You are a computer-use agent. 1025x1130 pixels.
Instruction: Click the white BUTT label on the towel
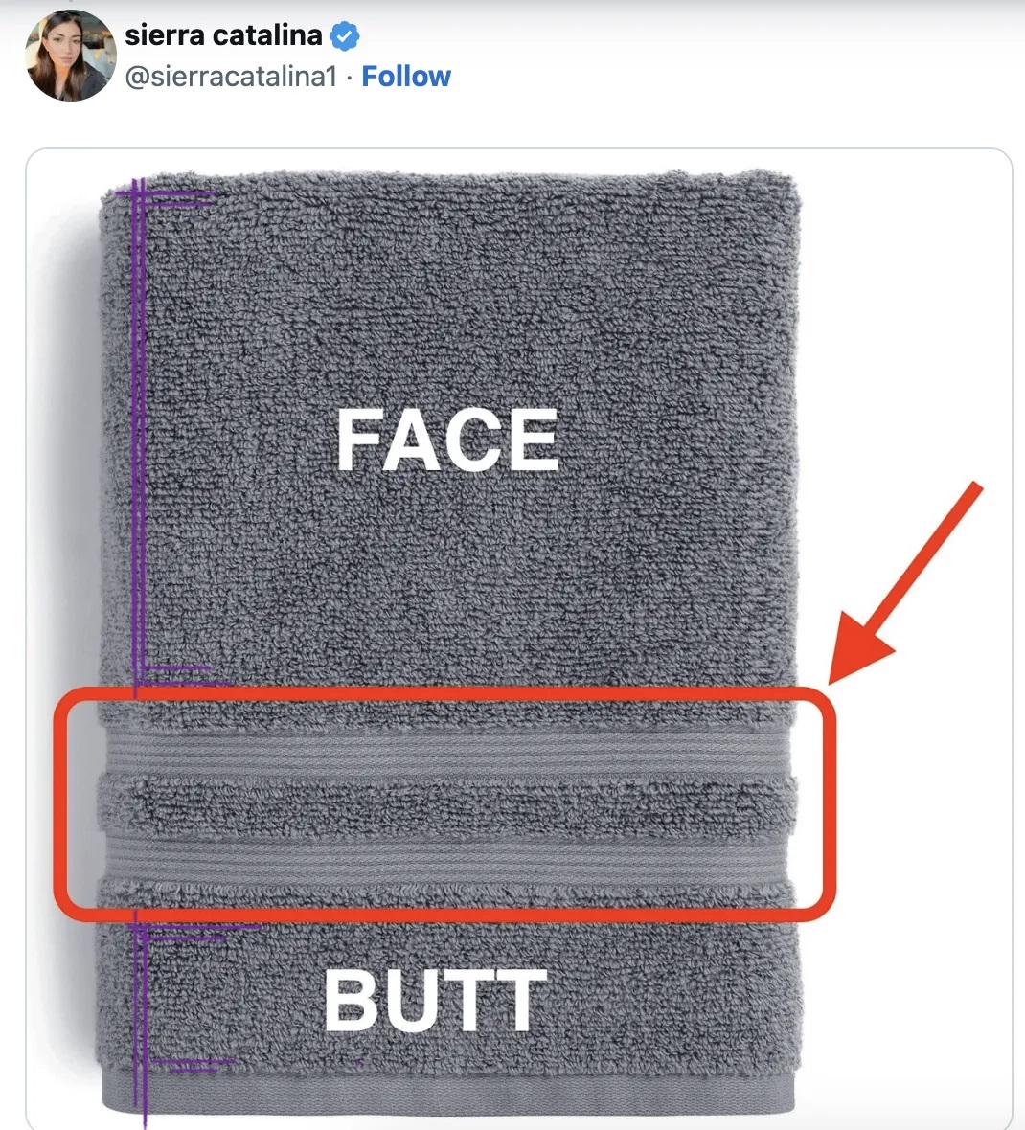pos(436,1001)
